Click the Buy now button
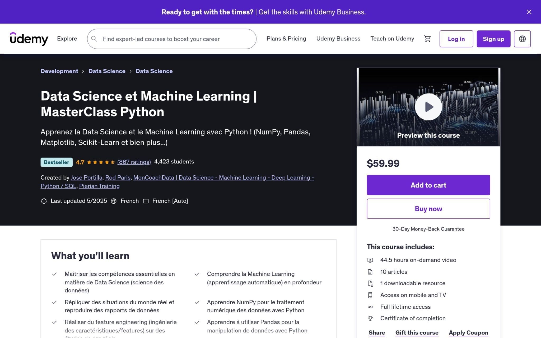 click(x=428, y=209)
